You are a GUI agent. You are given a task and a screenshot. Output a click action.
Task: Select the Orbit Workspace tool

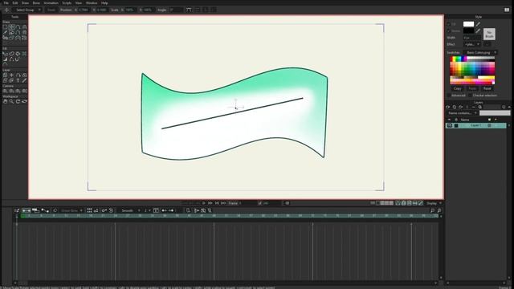(24, 101)
